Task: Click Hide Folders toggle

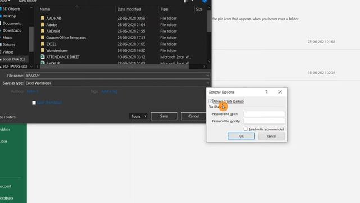Action: [x=7, y=117]
